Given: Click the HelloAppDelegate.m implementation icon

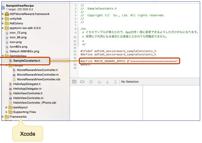Looking at the screenshot, I should tap(10, 89).
